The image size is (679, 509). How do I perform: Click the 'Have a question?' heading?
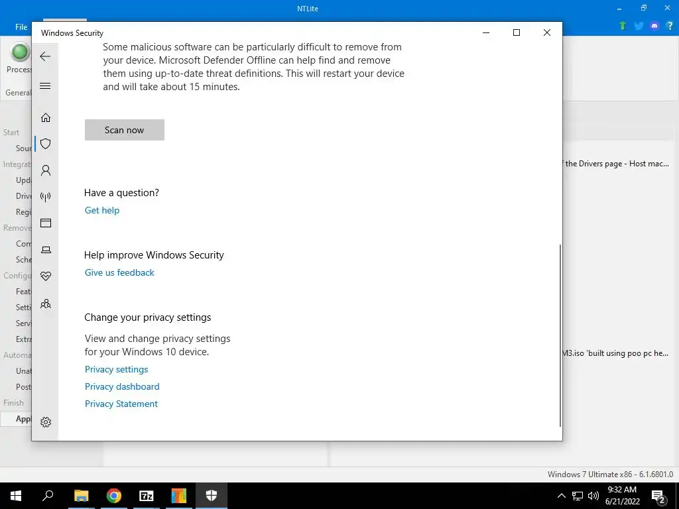point(122,193)
